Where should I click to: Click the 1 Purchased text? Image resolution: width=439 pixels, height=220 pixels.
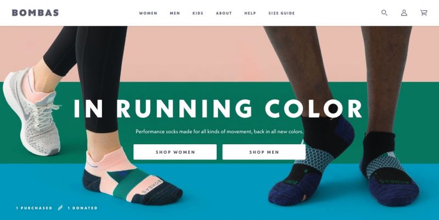point(34,208)
